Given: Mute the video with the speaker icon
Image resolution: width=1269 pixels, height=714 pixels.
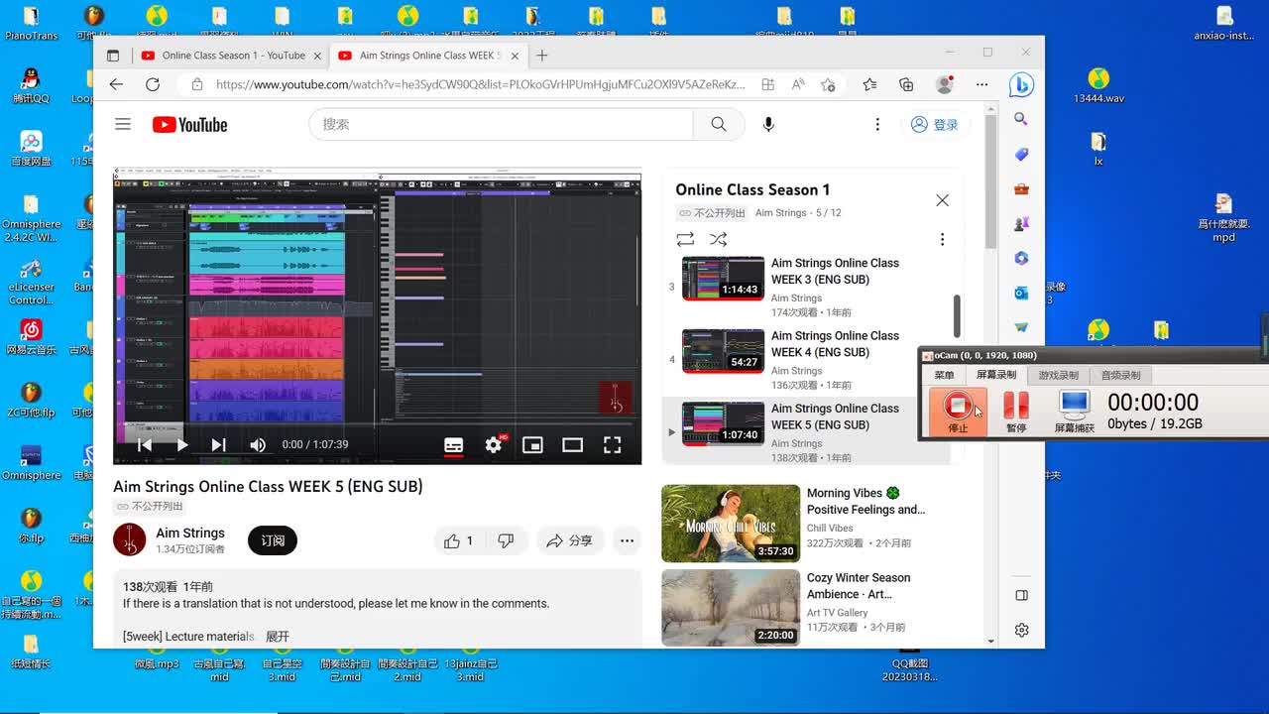Looking at the screenshot, I should click(x=258, y=445).
